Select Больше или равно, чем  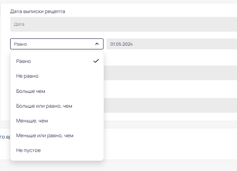[57, 106]
